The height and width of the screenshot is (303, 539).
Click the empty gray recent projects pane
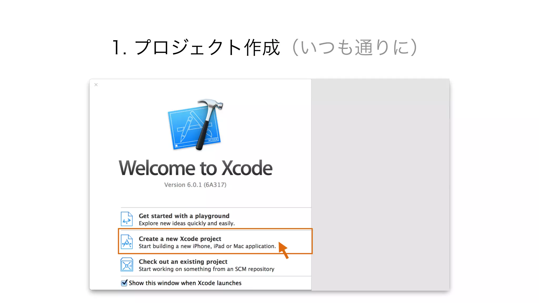point(380,184)
